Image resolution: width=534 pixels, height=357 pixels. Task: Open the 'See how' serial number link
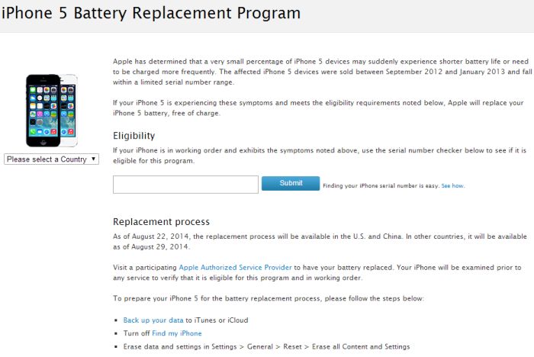tap(452, 185)
